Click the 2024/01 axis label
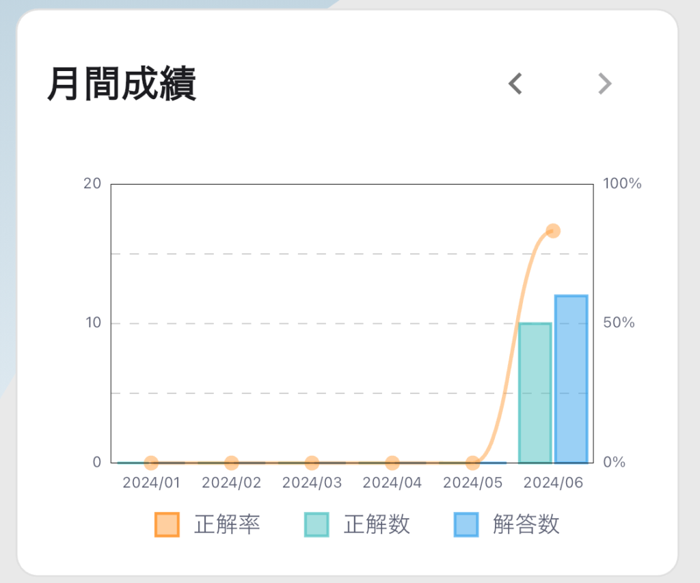This screenshot has width=700, height=583. (151, 483)
